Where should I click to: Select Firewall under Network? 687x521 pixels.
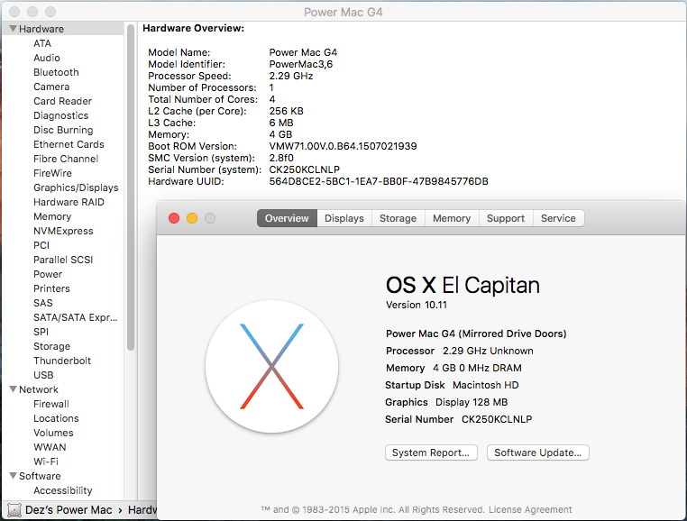[51, 405]
